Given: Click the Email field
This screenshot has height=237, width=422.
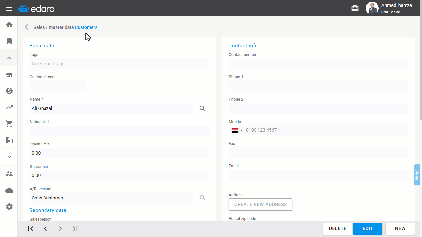Looking at the screenshot, I should coord(318,175).
